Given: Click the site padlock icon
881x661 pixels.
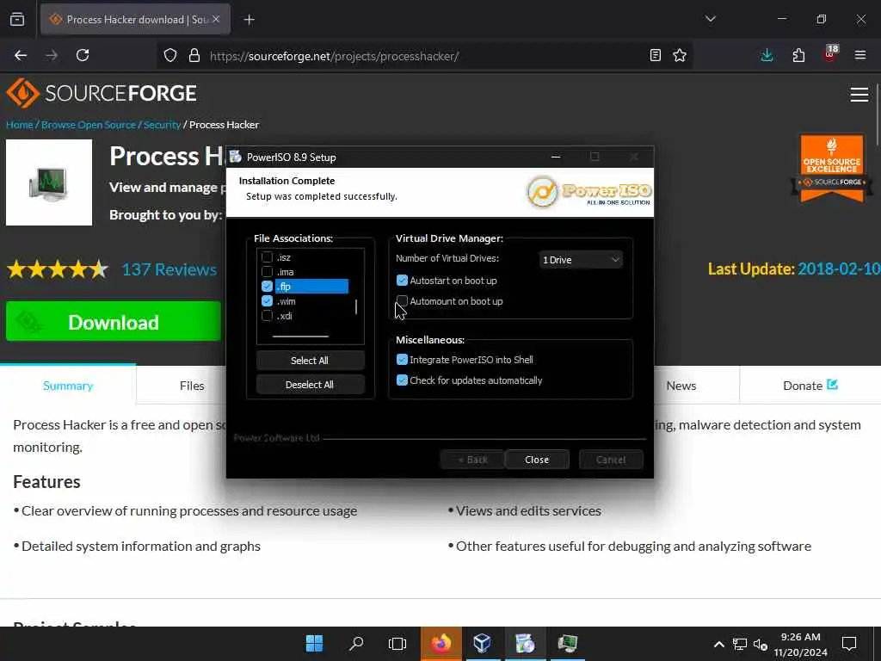Looking at the screenshot, I should [194, 56].
